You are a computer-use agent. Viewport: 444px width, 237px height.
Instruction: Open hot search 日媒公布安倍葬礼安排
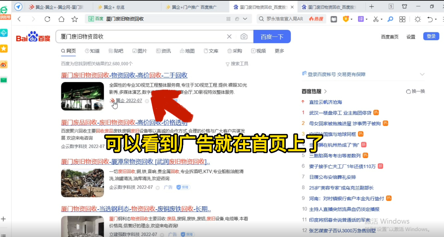tap(332, 177)
